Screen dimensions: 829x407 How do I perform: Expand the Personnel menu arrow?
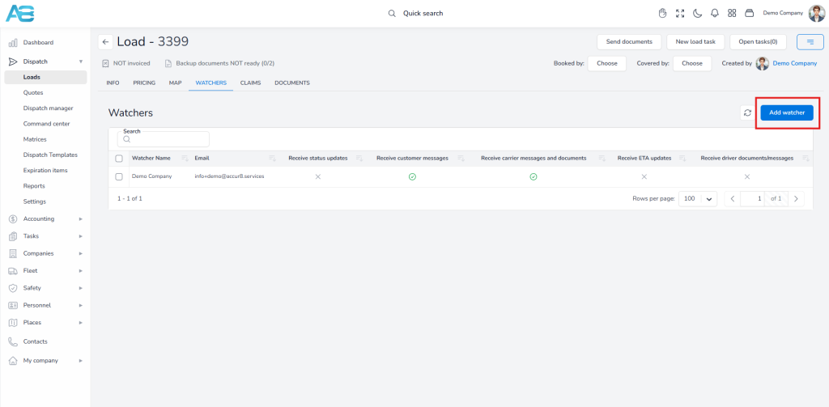click(80, 305)
